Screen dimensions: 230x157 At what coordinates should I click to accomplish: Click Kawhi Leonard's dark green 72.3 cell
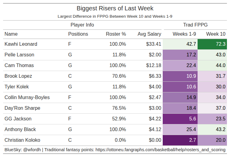[213, 44]
